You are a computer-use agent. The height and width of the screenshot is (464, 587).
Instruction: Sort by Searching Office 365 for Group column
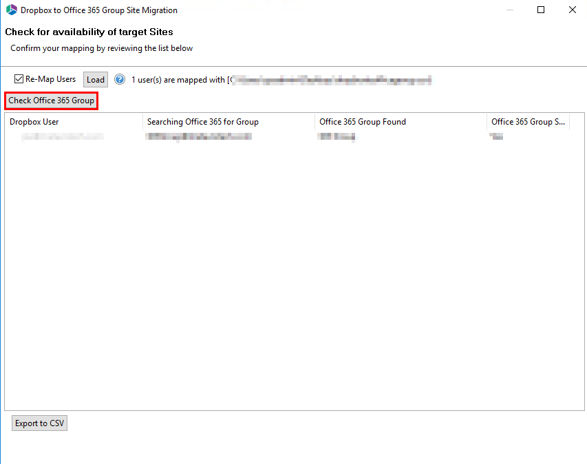click(x=202, y=122)
